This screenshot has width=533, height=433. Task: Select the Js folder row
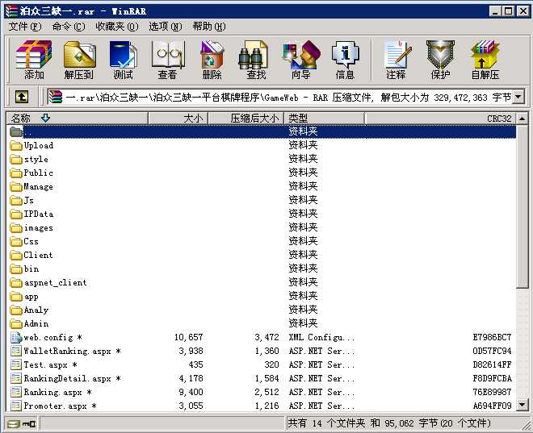click(261, 200)
